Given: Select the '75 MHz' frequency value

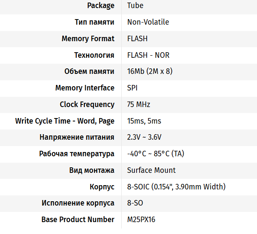Looking at the screenshot, I should 139,104.
